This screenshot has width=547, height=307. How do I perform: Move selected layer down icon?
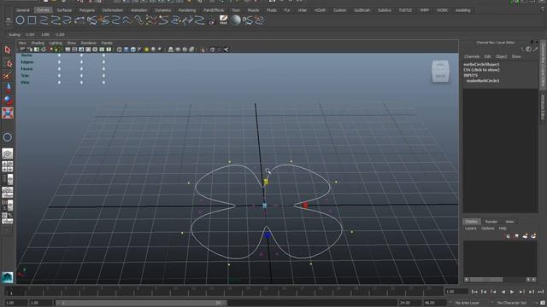click(516, 236)
